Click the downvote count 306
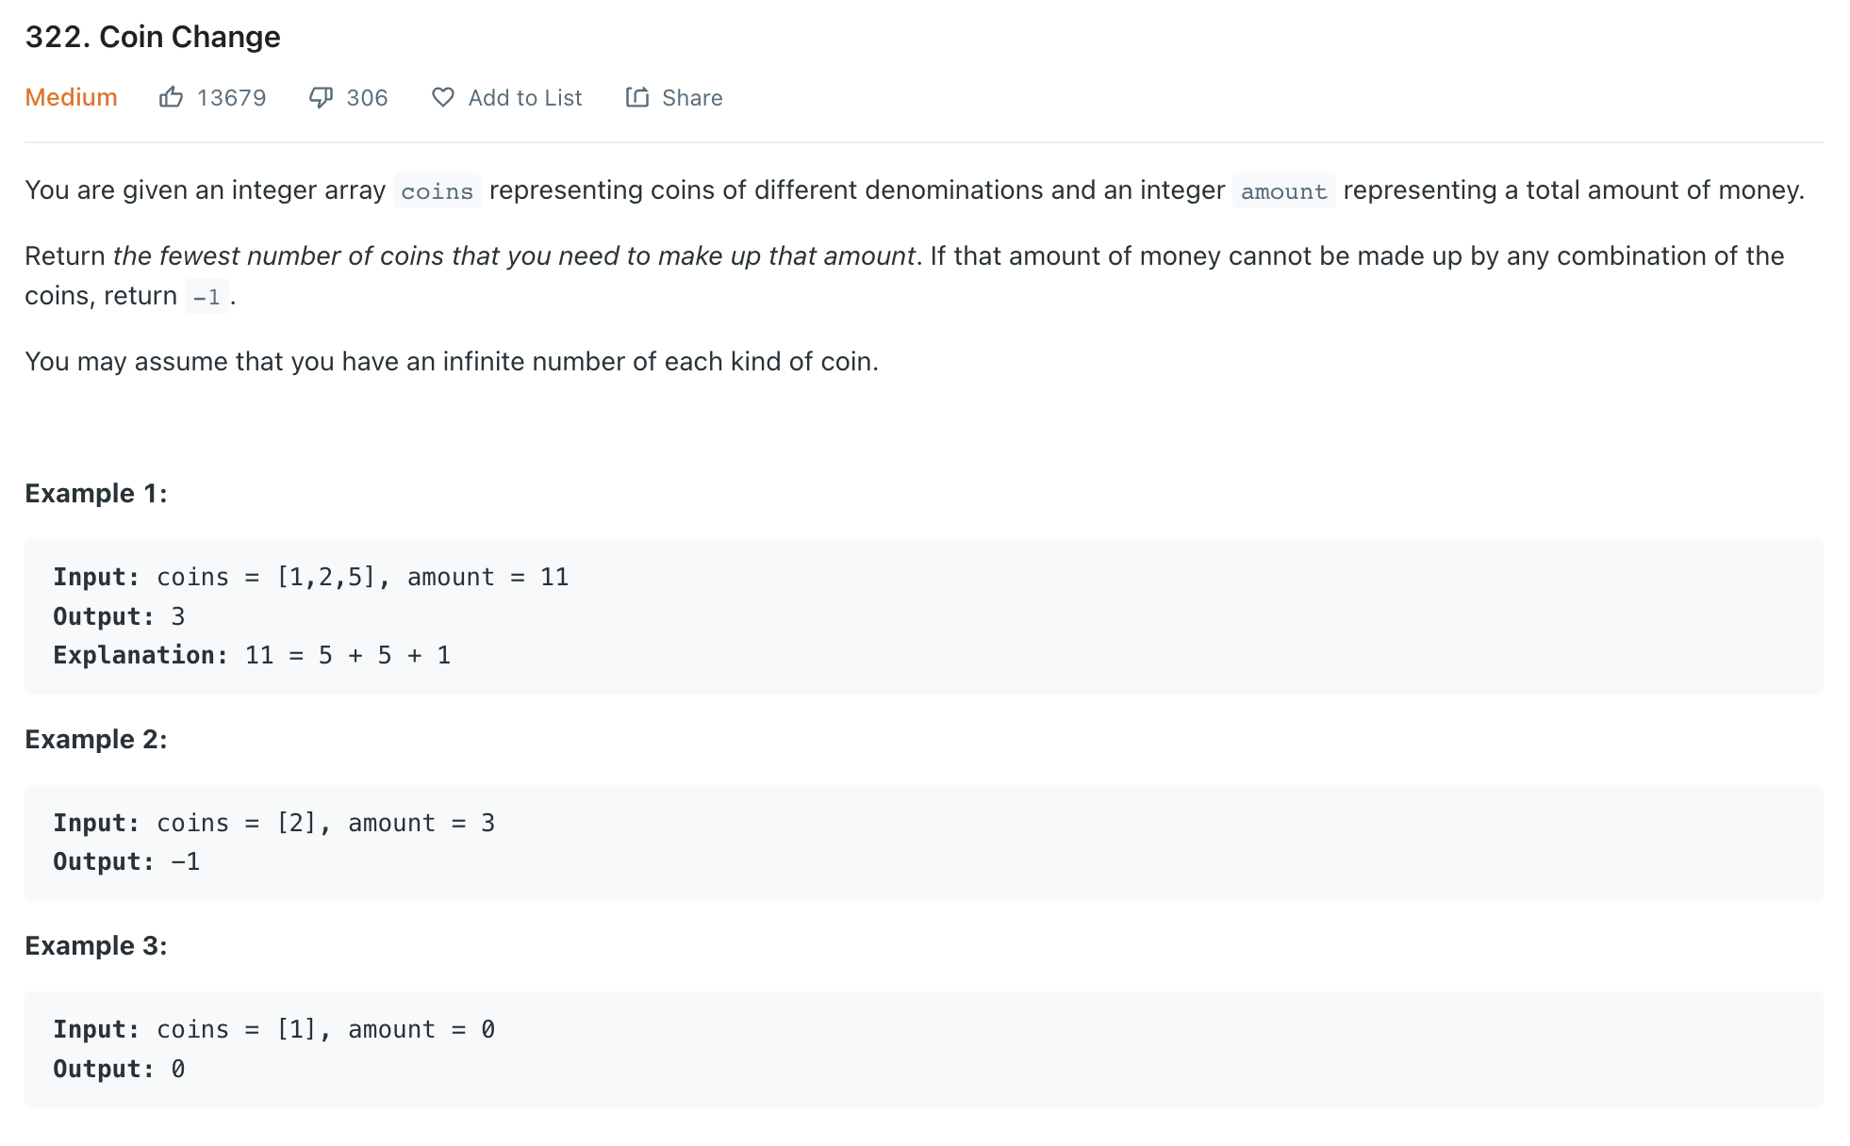The height and width of the screenshot is (1146, 1850). tap(368, 98)
